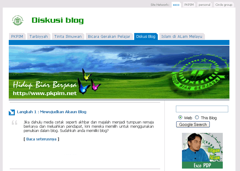This screenshot has width=240, height=171.
Task: Click the blue arrow icon beside the Langkah 1 title
Action: (x=12, y=112)
